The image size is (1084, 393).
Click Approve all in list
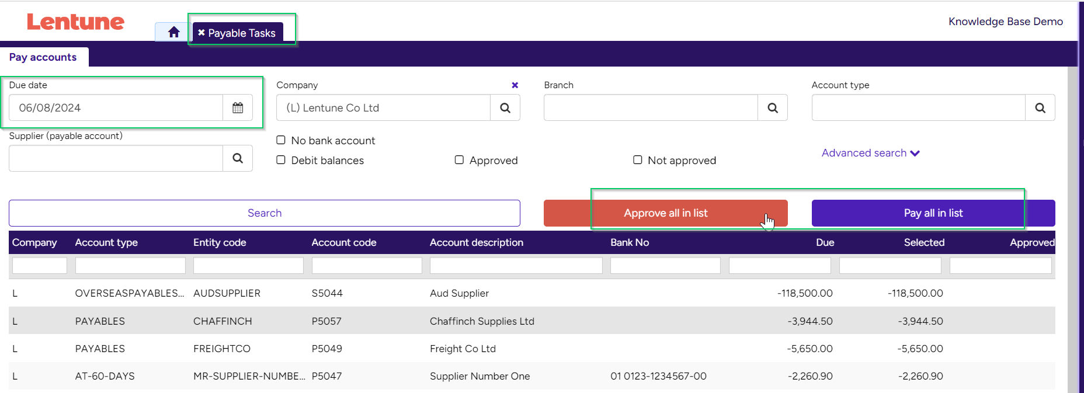pyautogui.click(x=666, y=213)
